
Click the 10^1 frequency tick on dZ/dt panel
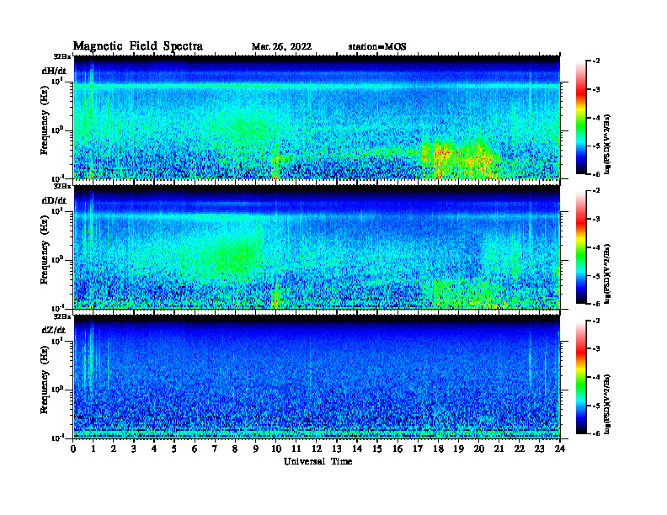click(x=57, y=340)
